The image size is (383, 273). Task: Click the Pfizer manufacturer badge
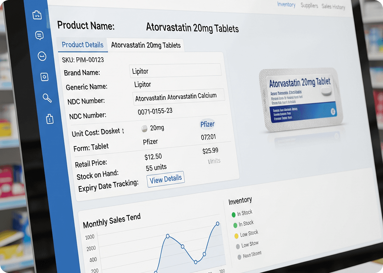(x=207, y=124)
